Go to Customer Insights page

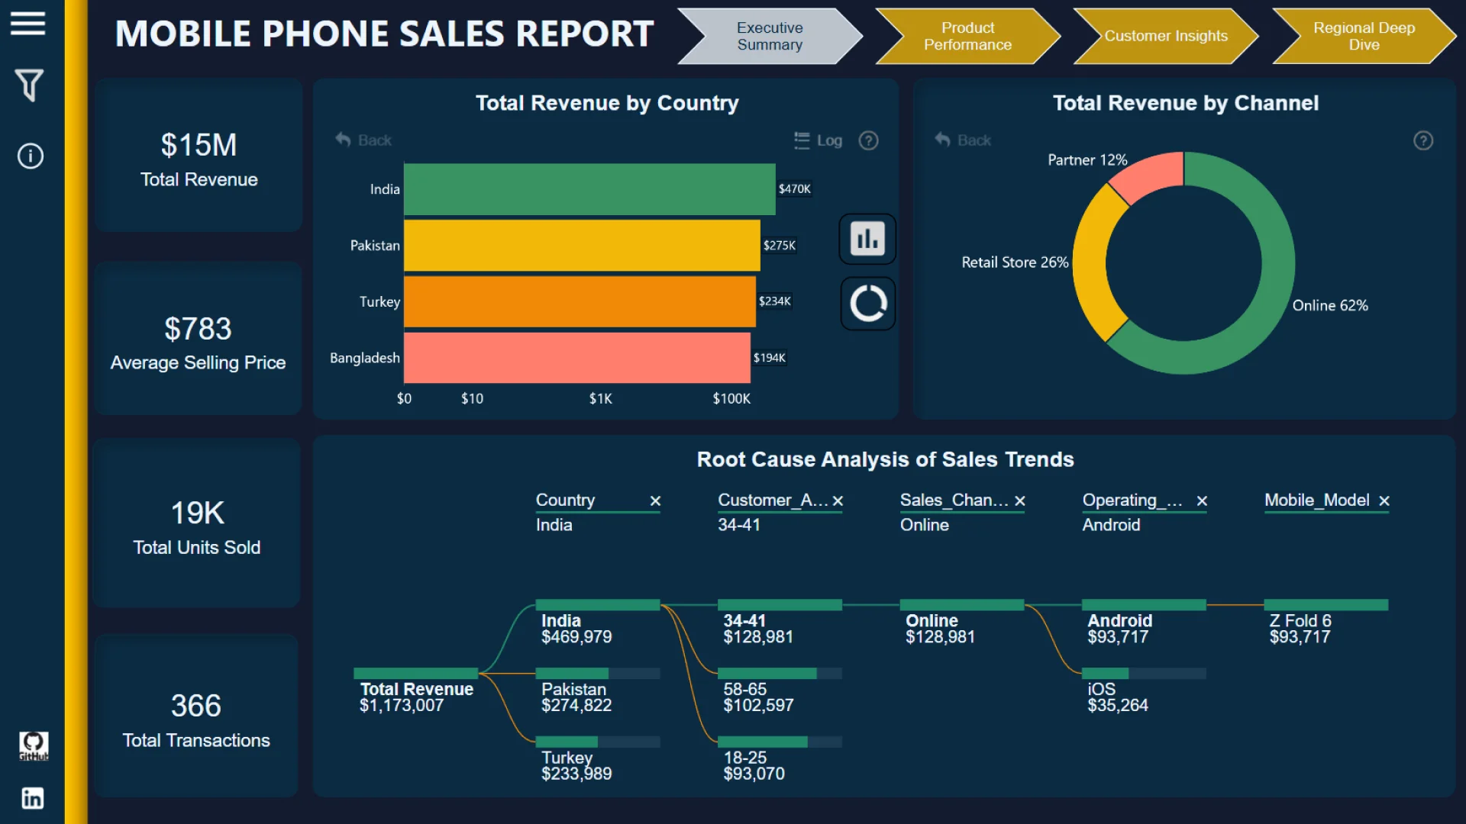click(1165, 36)
